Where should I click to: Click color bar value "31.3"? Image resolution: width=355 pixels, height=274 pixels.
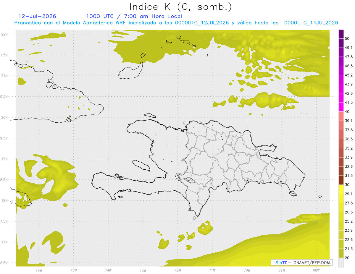[349, 176]
